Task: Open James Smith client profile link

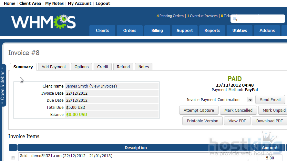Action: (x=77, y=86)
